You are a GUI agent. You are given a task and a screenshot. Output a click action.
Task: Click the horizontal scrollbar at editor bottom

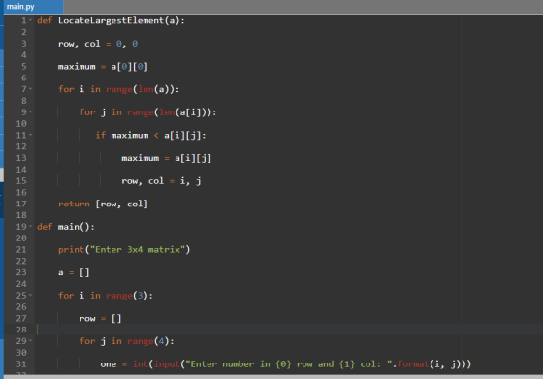tap(273, 377)
